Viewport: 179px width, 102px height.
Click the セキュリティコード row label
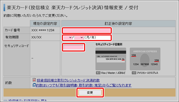point(17,46)
